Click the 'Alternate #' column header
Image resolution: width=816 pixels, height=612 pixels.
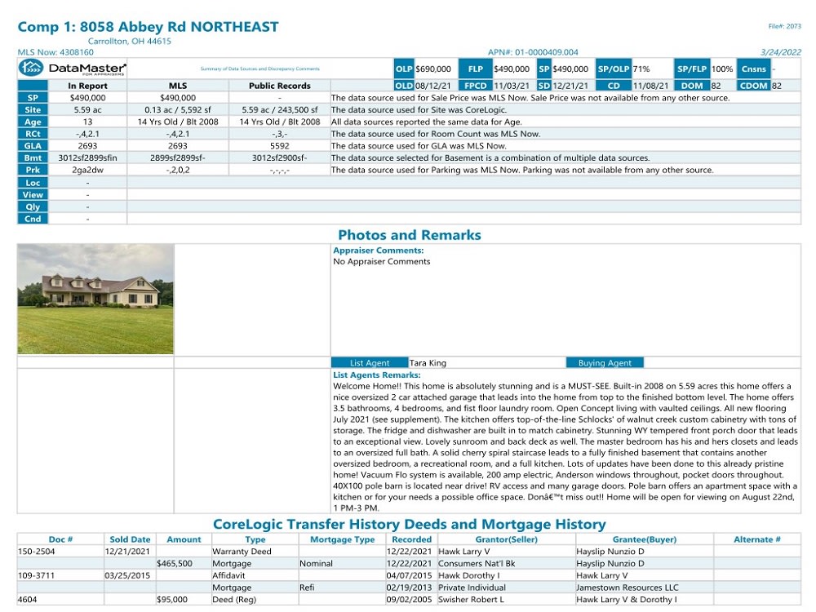tap(757, 539)
